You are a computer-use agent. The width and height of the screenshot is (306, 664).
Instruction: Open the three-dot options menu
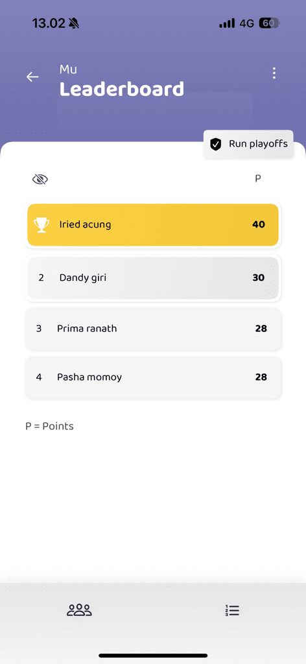274,73
